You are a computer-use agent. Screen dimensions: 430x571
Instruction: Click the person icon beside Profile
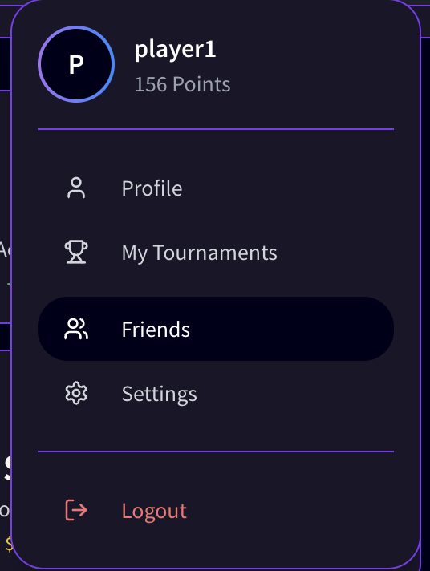76,188
